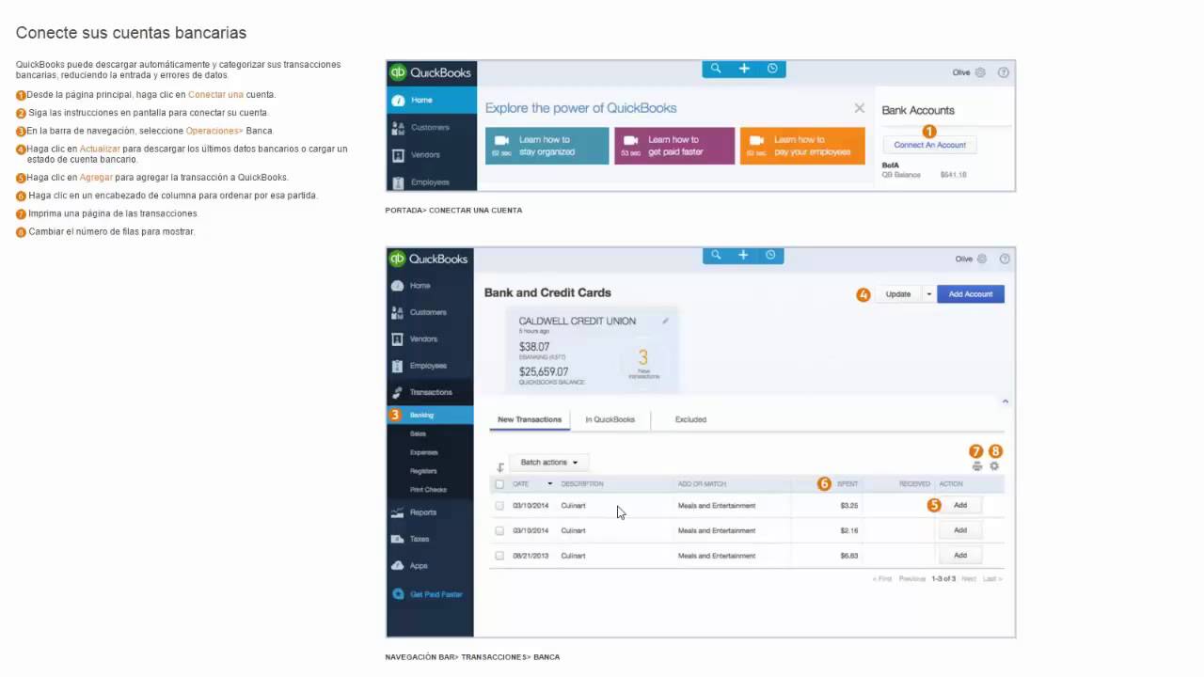Viewport: 1204px width, 677px height.
Task: Select Home in the upper screenshot sidebar
Action: [x=432, y=100]
